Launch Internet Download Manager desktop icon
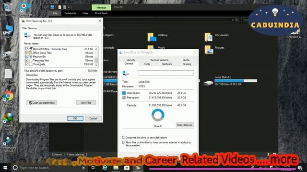The width and height of the screenshot is (307, 172). 8,121
